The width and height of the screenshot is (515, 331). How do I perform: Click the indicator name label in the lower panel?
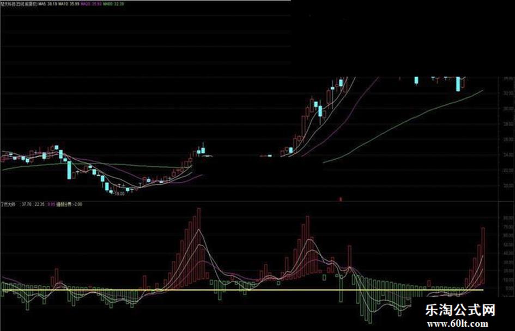[x=8, y=204]
